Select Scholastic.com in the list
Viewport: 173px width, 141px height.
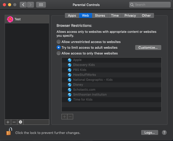(x=112, y=90)
